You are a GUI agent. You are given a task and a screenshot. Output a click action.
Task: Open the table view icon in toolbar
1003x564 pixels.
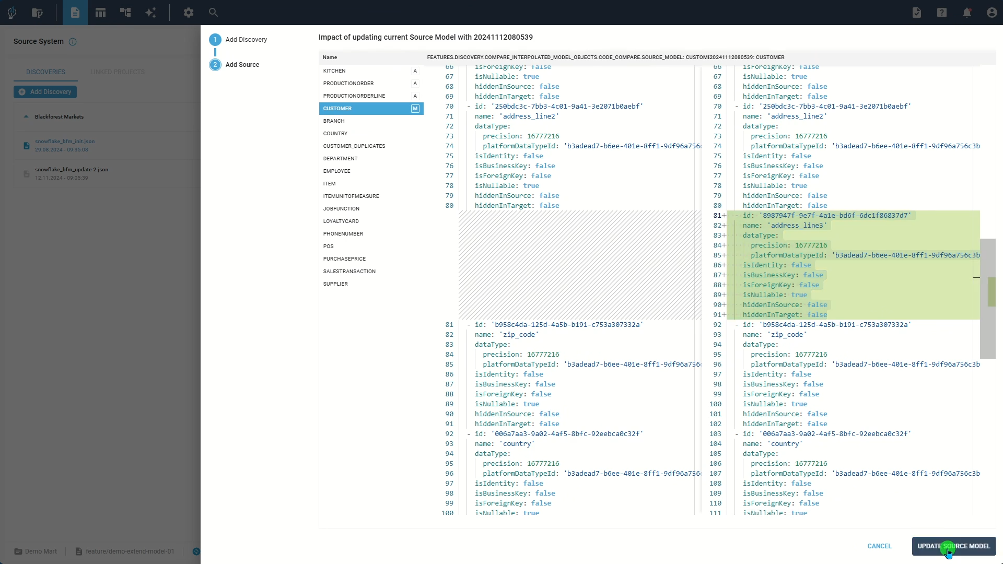[x=100, y=13]
